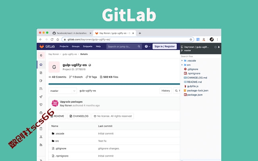Image resolution: width=258 pixels, height=161 pixels.
Task: Open Snippets scissors icon in sidebar
Action: pos(41,137)
